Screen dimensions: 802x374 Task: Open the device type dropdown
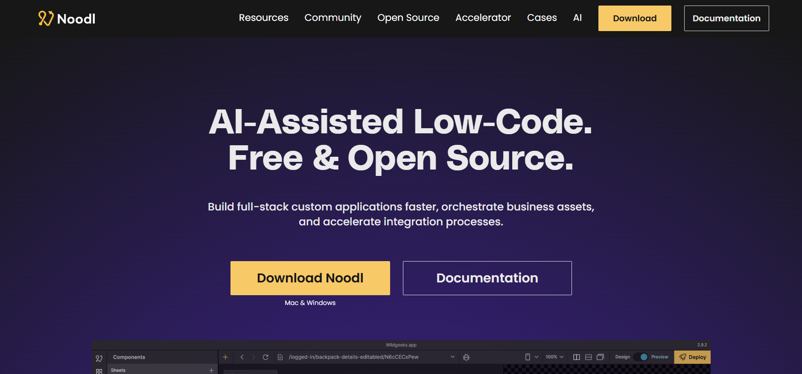[x=531, y=357]
